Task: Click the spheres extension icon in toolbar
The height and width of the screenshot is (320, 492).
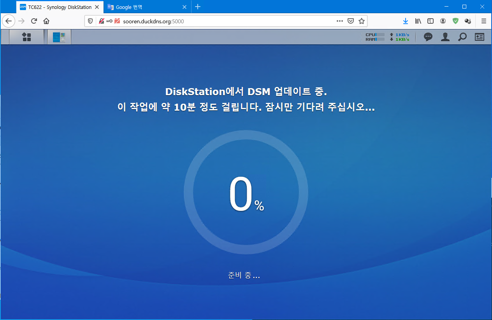Action: (468, 21)
